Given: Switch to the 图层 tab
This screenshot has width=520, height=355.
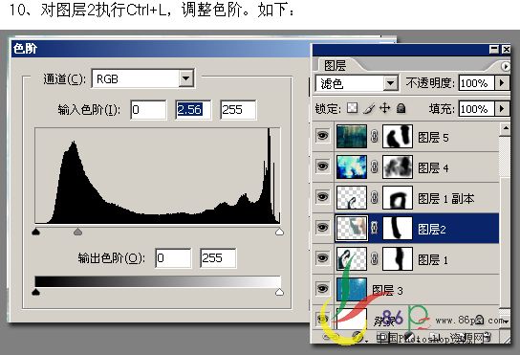Looking at the screenshot, I should pyautogui.click(x=335, y=65).
